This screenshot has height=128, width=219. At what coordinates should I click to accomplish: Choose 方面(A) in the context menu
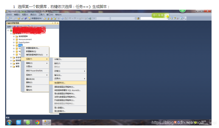point(35,67)
